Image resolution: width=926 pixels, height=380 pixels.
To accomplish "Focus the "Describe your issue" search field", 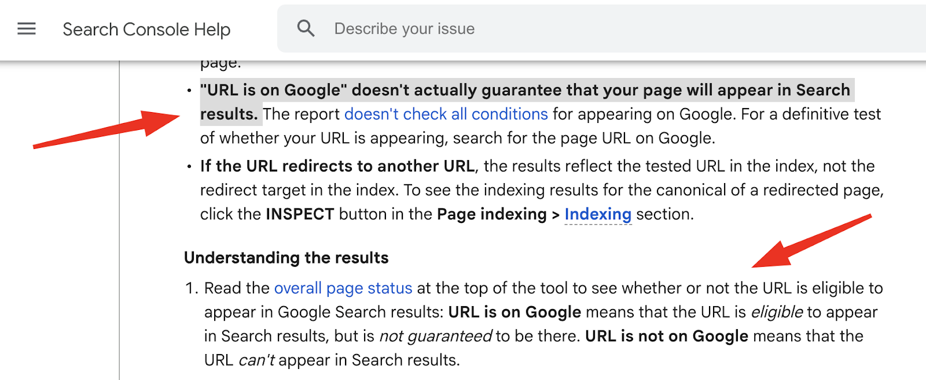I will [521, 29].
